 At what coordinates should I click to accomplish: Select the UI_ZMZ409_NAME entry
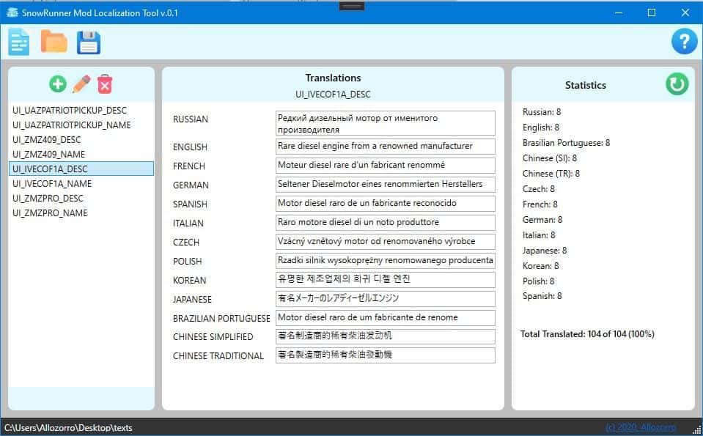pyautogui.click(x=49, y=155)
